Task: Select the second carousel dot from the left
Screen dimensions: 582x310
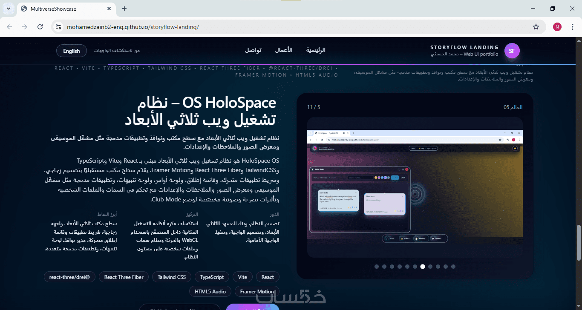Action: (384, 267)
